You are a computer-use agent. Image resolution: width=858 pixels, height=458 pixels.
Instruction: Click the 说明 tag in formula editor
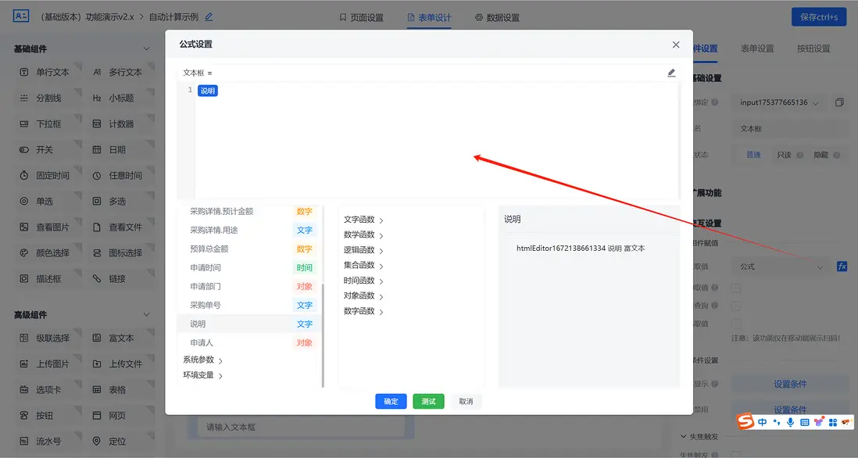207,91
